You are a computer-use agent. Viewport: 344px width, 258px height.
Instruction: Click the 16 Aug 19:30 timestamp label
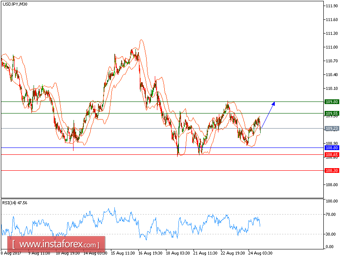coord(153,253)
